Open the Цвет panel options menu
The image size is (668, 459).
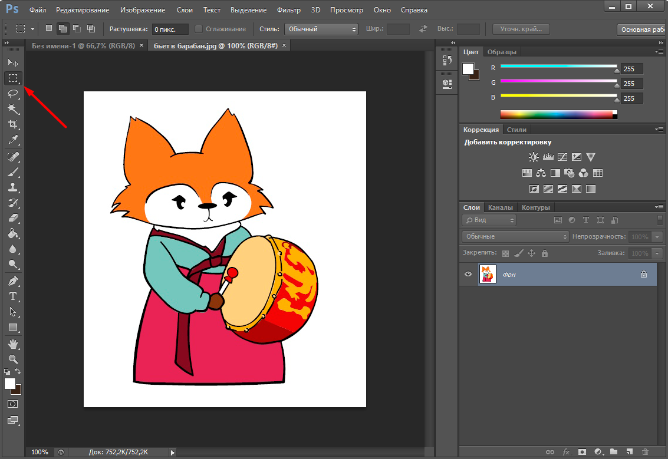point(659,52)
